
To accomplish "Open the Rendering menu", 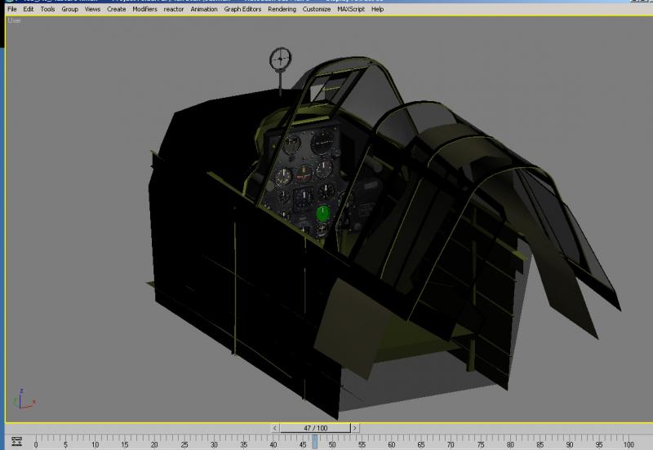I will (x=282, y=9).
